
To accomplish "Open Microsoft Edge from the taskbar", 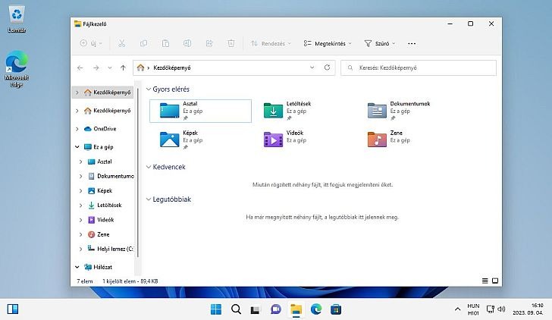I will 315,309.
